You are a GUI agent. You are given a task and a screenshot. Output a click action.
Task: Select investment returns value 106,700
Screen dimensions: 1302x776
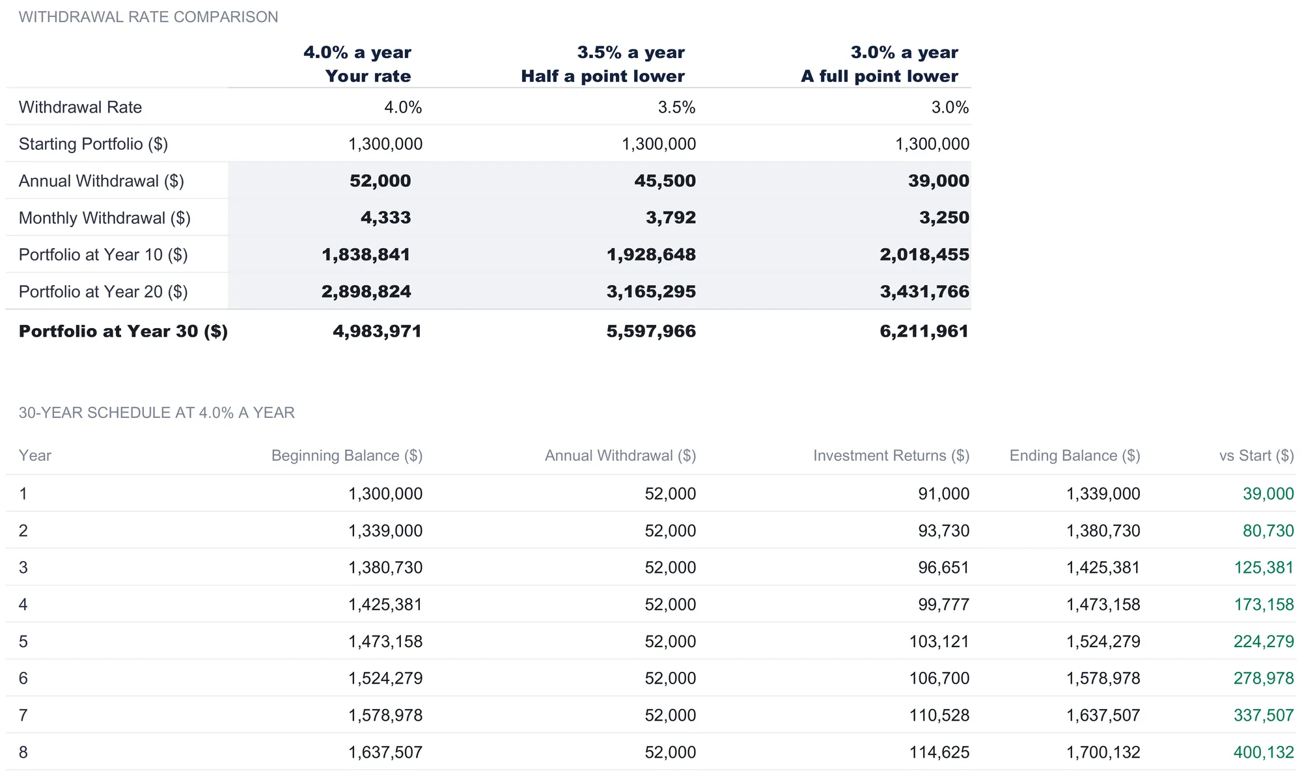point(939,678)
